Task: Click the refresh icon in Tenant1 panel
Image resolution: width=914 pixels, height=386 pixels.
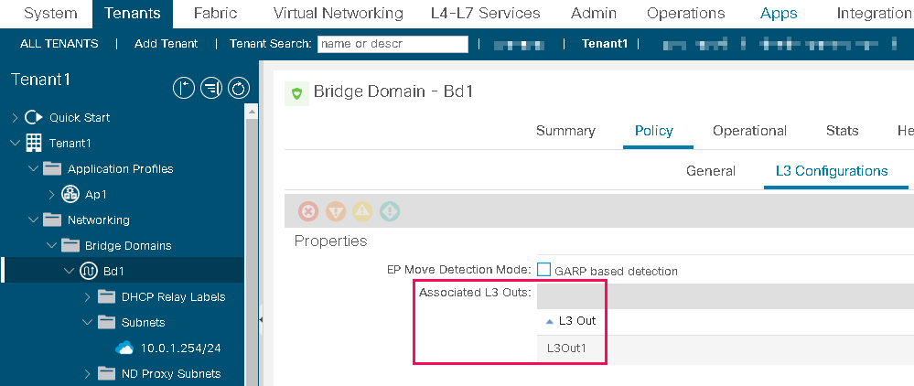Action: [x=239, y=88]
